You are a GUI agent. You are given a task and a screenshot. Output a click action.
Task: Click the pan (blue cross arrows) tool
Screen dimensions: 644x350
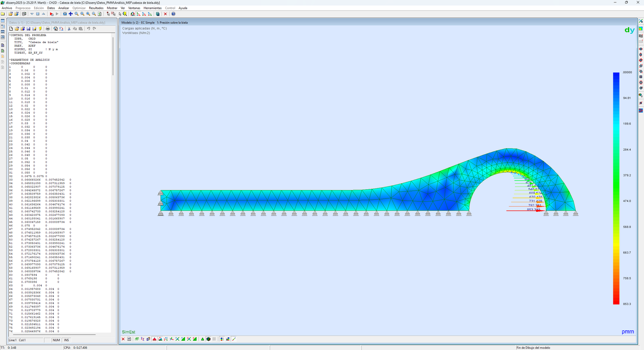[70, 14]
